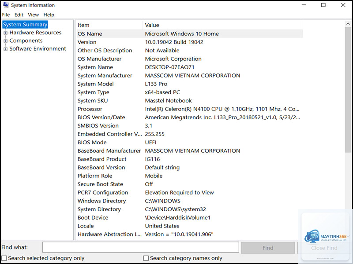The width and height of the screenshot is (353, 264).
Task: Click the United States value
Action: [162, 226]
